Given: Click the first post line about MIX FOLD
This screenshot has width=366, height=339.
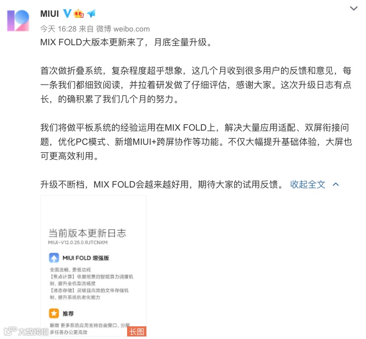Looking at the screenshot, I should pyautogui.click(x=126, y=43).
